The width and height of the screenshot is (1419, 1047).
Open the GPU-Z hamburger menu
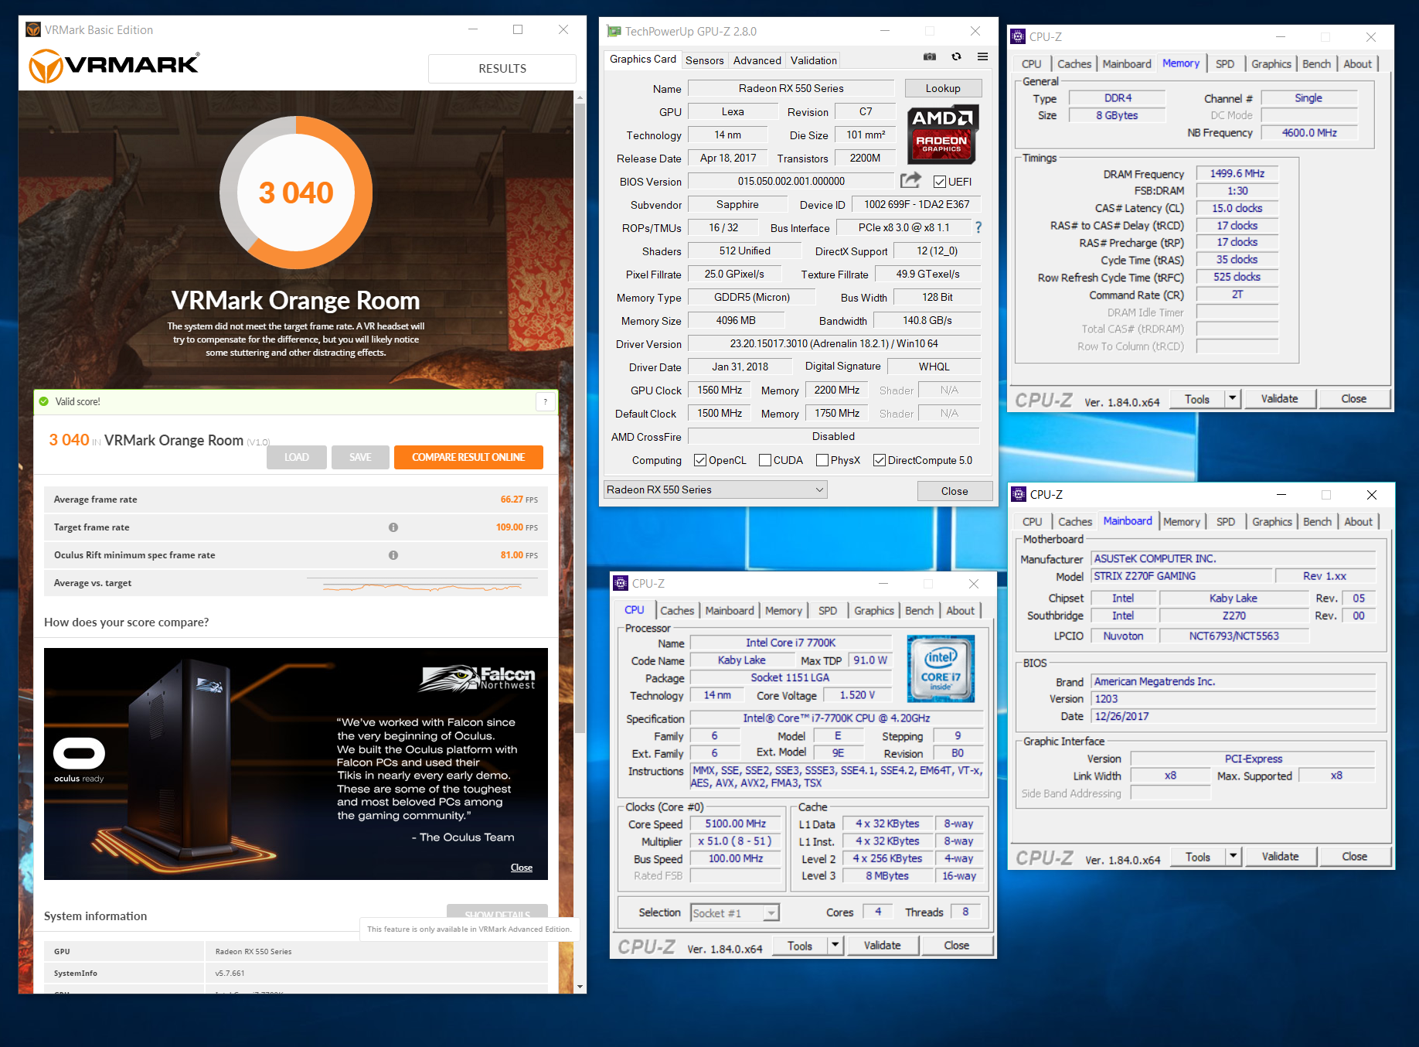pyautogui.click(x=982, y=56)
